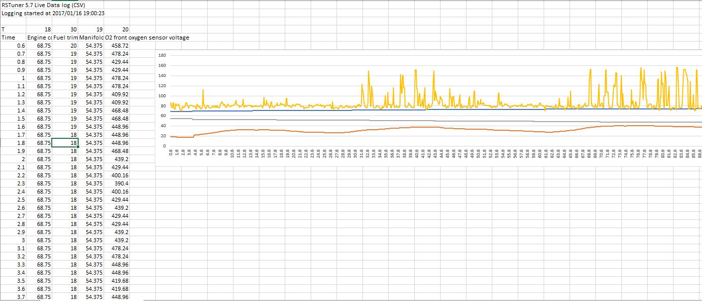Viewport: 702px width, 301px height.
Task: Click the 180 label on chart vertical axis
Action: 162,55
